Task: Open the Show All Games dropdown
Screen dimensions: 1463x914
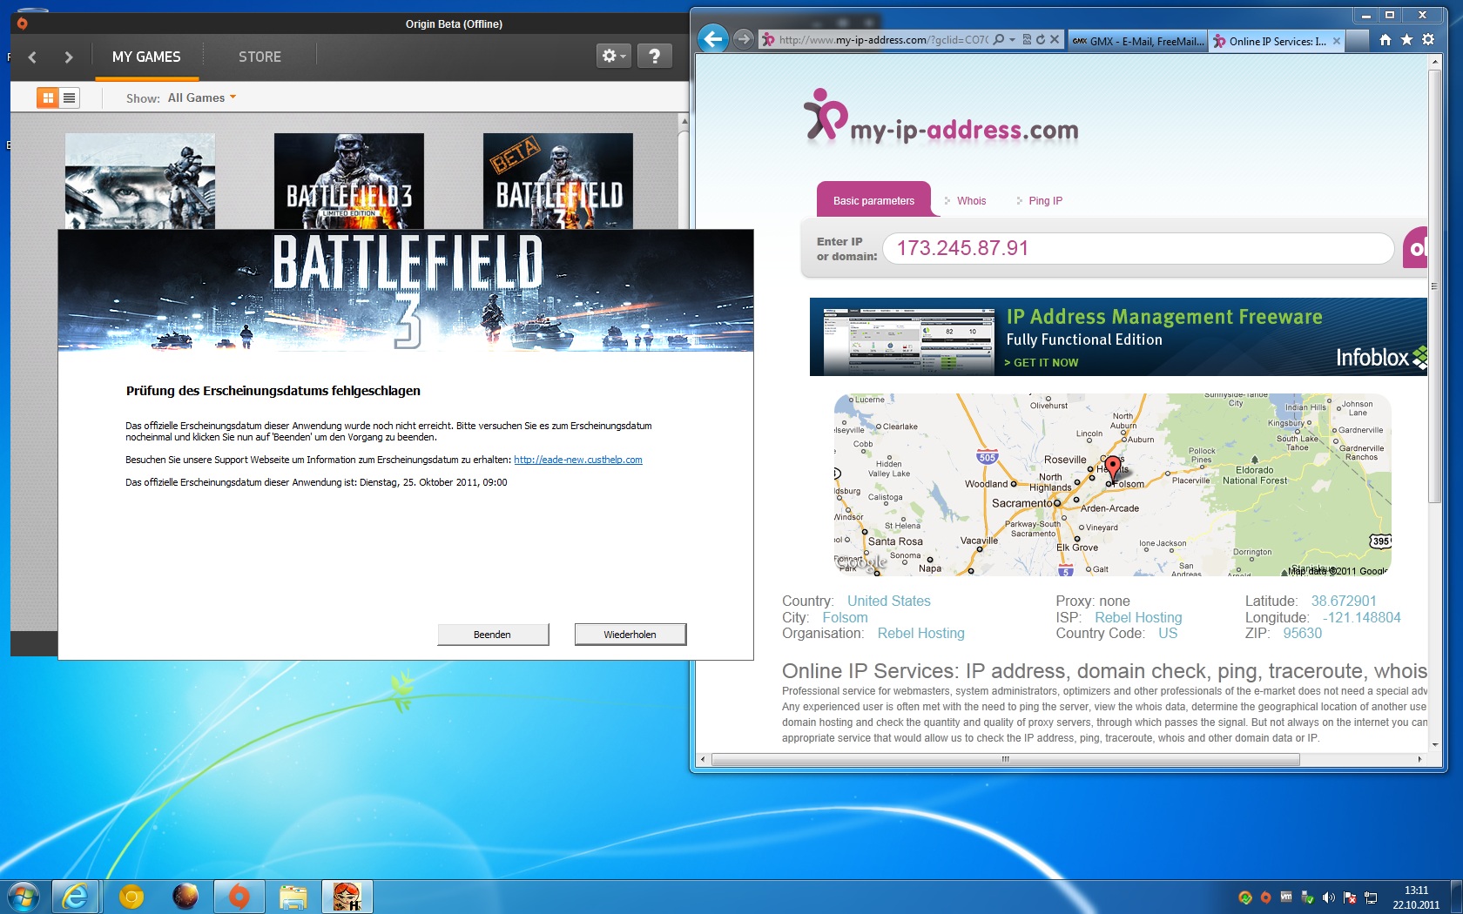Action: 202,97
